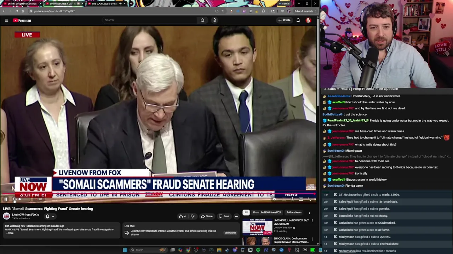
Task: Click the youtube.com address bar
Action: (120, 11)
